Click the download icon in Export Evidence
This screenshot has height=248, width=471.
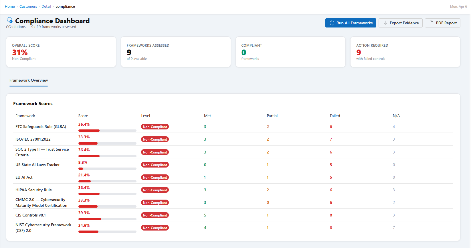[x=385, y=23]
